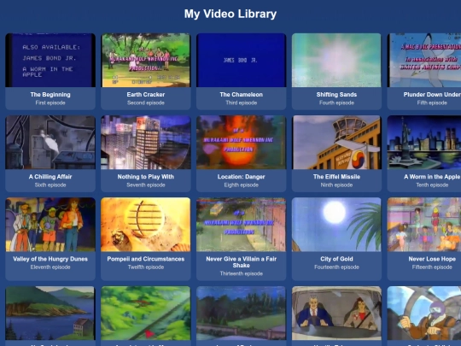Select the Third episode label
The width and height of the screenshot is (461, 346).
241,103
